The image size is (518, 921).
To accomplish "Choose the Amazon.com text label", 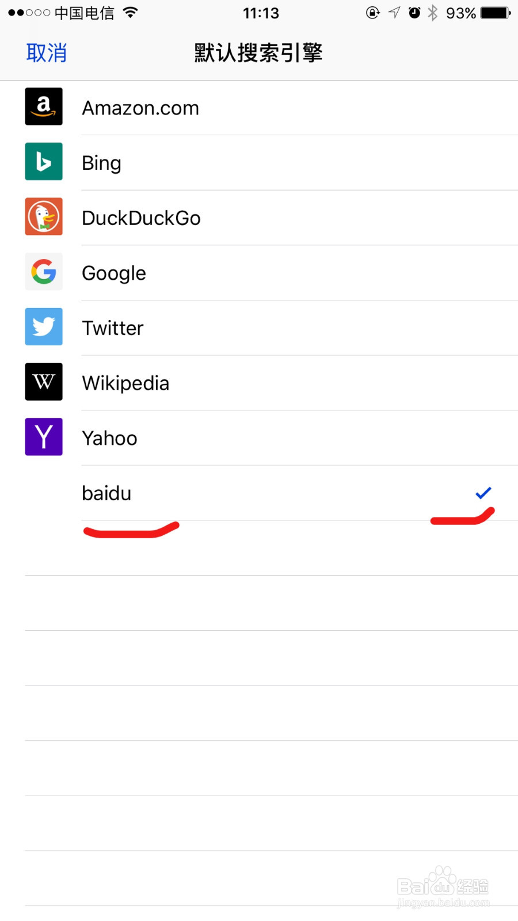I will (x=140, y=108).
